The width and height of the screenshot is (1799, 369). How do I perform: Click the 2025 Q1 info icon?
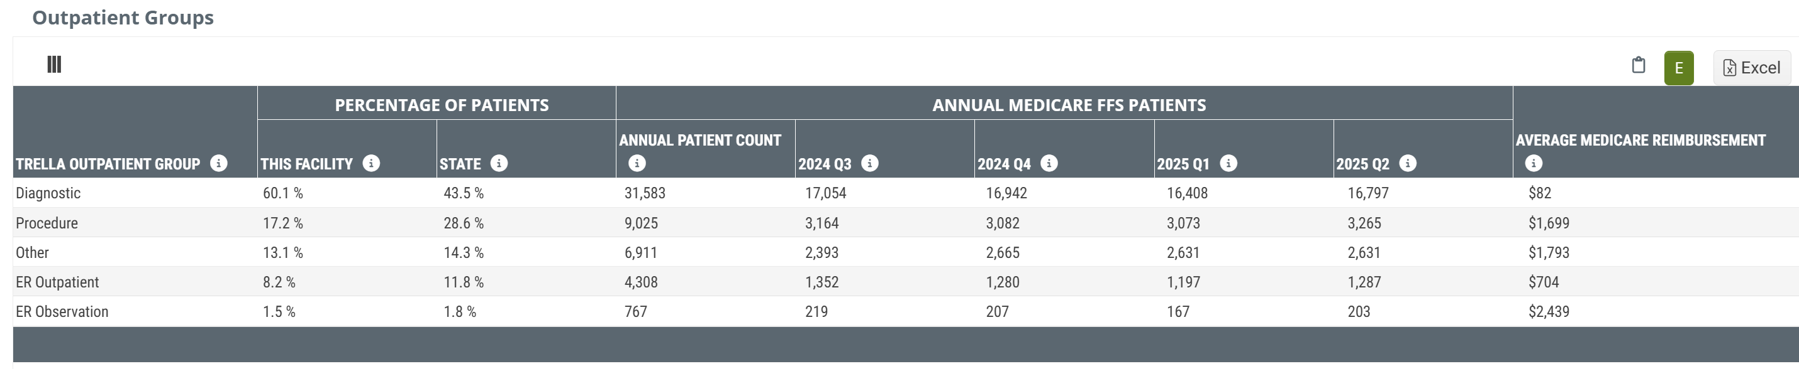click(x=1228, y=164)
